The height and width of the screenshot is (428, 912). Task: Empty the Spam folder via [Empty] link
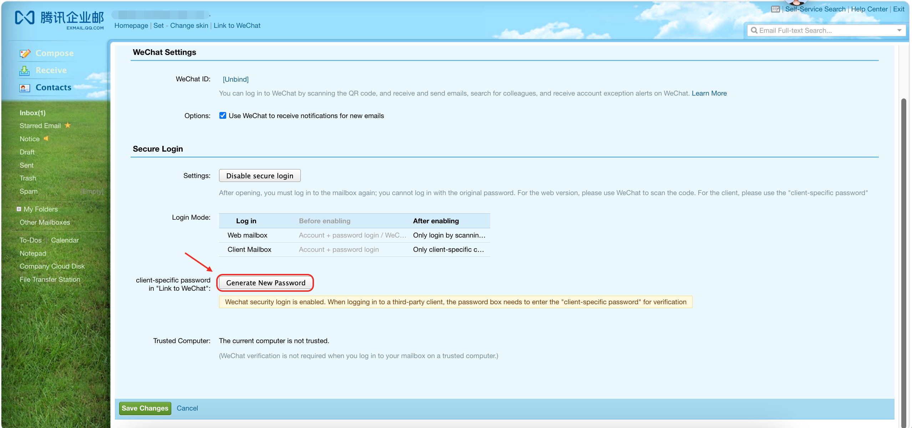pos(92,191)
